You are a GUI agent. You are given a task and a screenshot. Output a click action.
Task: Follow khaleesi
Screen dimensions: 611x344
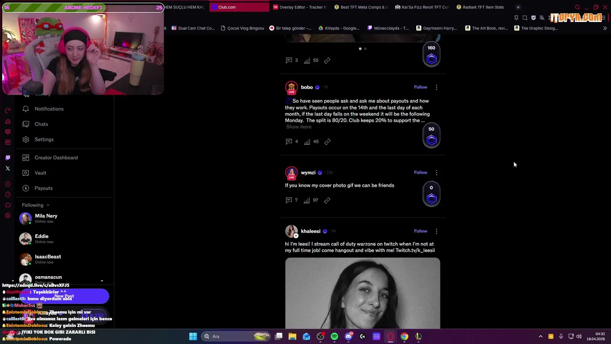click(421, 231)
